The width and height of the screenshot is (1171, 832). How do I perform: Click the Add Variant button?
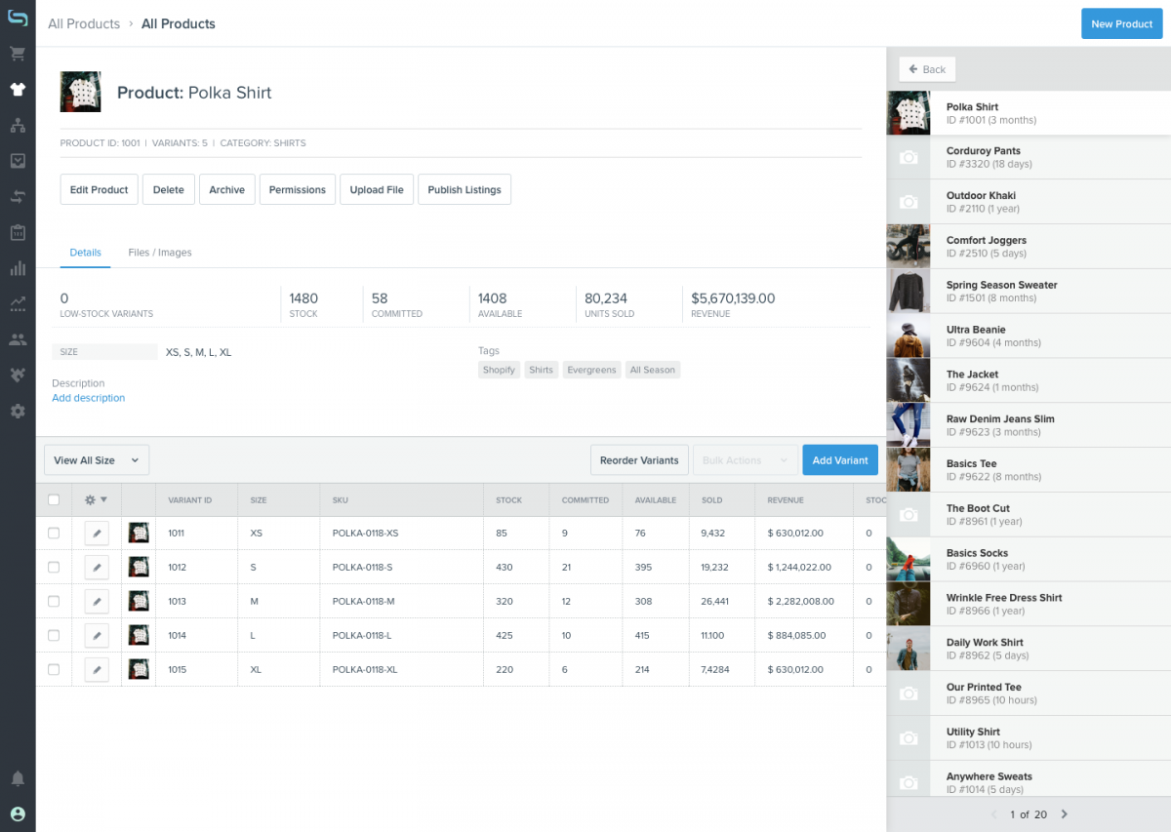tap(839, 459)
